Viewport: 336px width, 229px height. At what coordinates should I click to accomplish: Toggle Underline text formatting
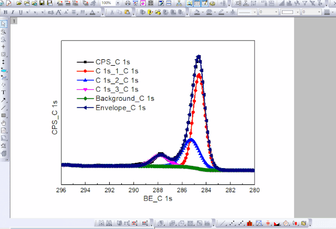(20, 11)
